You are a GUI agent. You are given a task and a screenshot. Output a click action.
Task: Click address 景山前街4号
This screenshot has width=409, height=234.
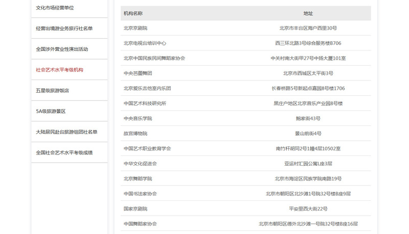point(308,134)
